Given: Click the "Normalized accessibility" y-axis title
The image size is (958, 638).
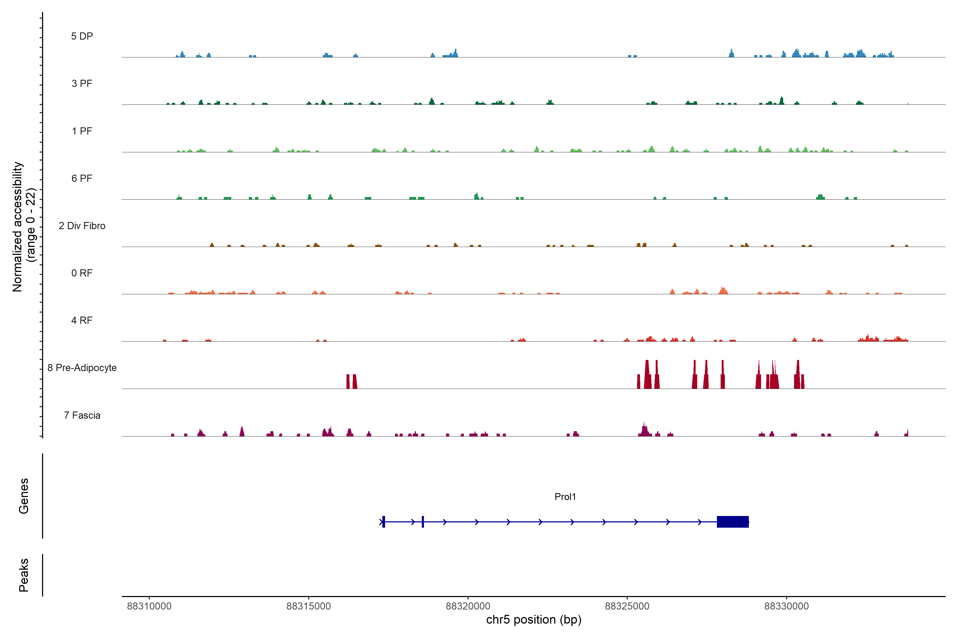Looking at the screenshot, I should tap(17, 226).
